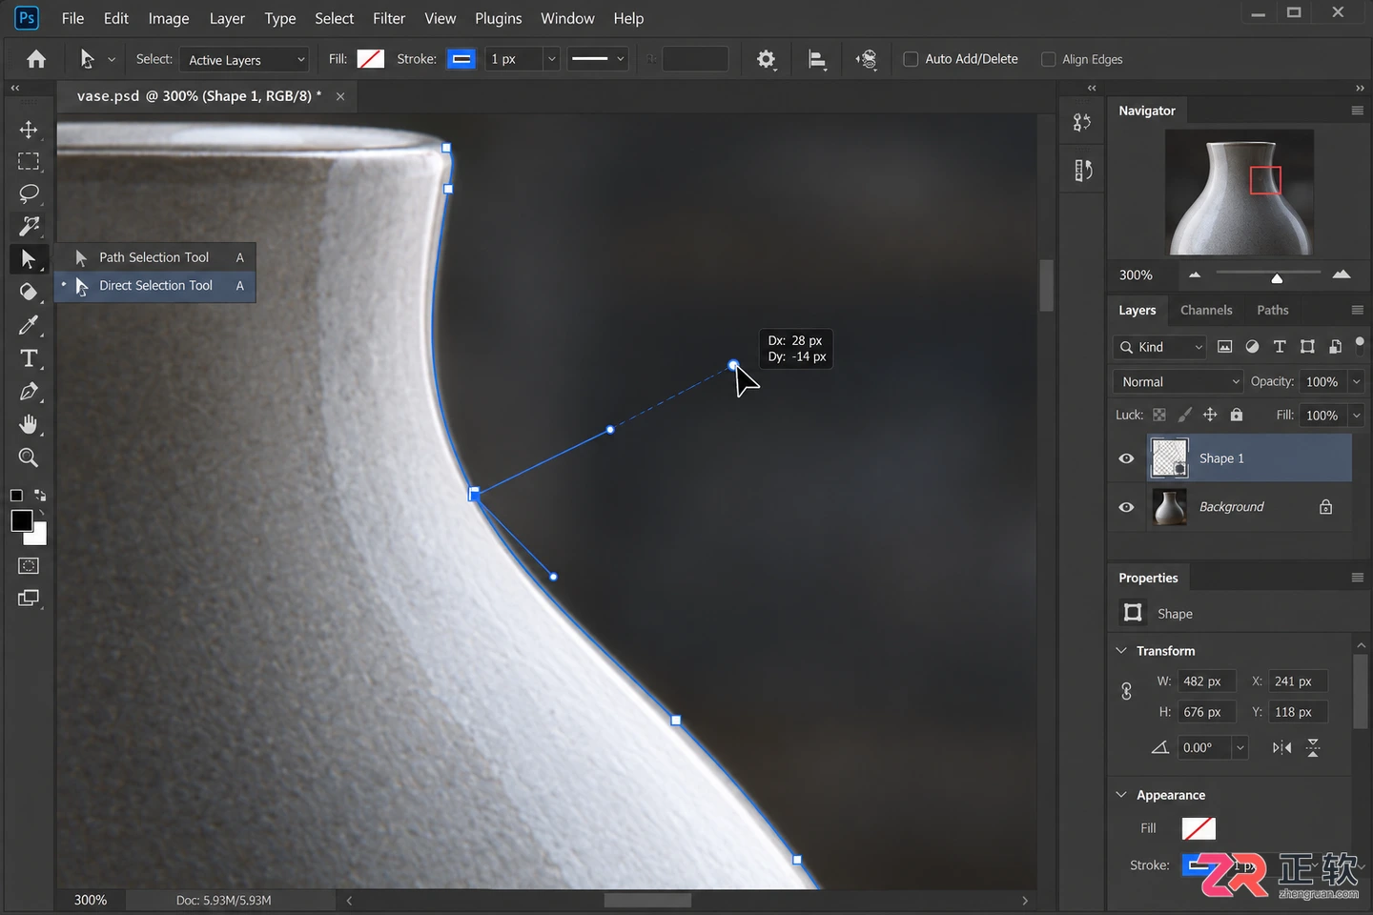Screen dimensions: 1373x915
Task: Select the Lasso tool
Action: click(29, 193)
